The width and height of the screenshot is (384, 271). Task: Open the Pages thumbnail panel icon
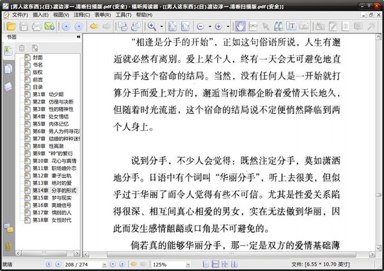8,69
